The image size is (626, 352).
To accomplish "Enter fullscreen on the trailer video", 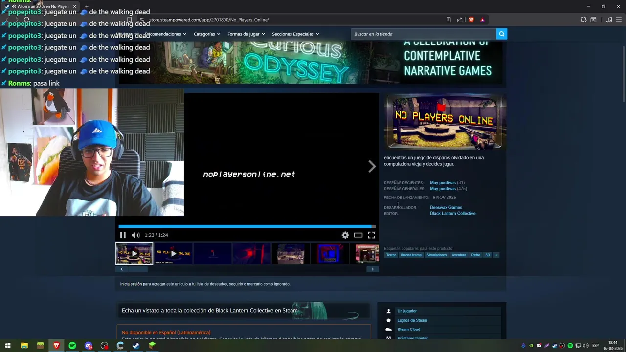I will click(371, 235).
